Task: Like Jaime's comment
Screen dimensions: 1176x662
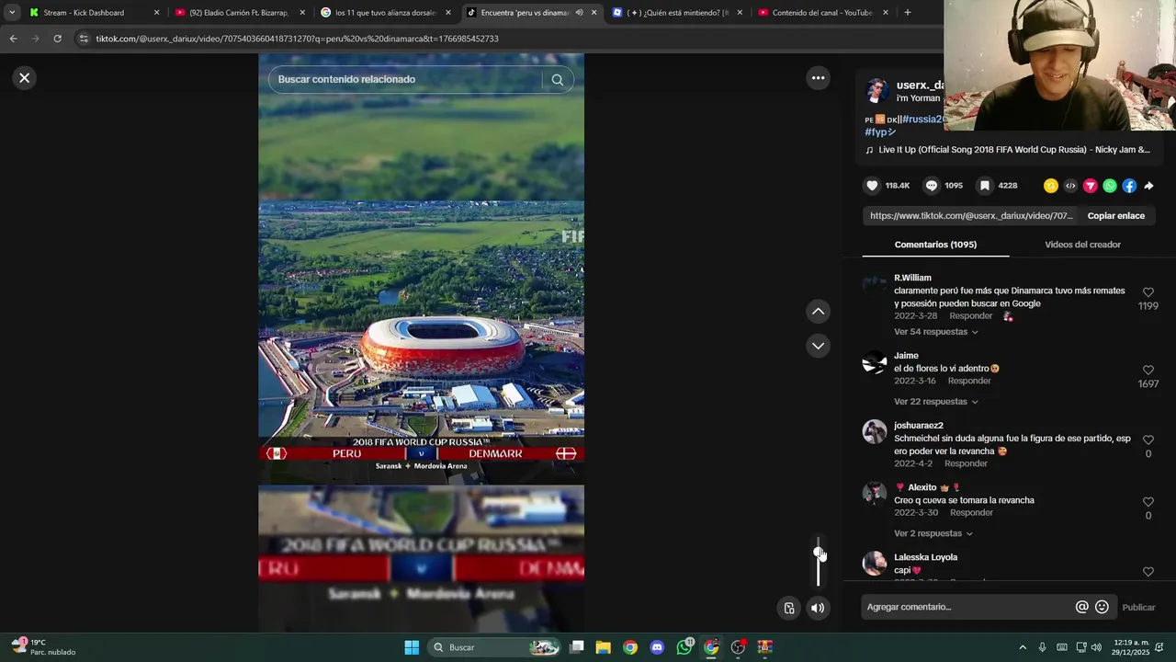Action: point(1148,371)
